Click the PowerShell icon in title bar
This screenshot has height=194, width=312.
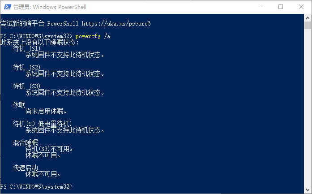point(7,7)
